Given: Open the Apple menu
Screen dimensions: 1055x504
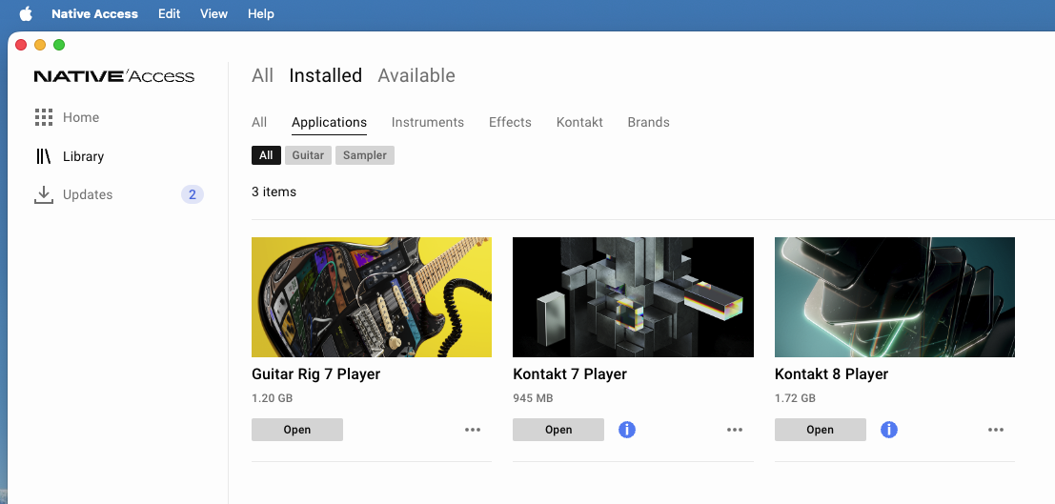Looking at the screenshot, I should tap(26, 13).
